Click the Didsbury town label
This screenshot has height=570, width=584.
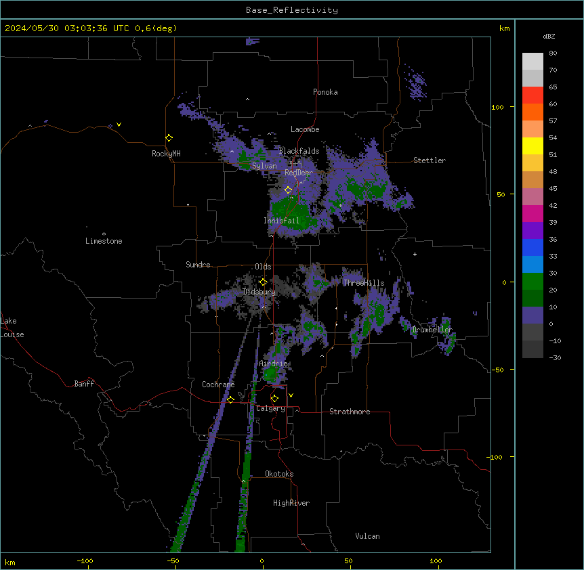tap(259, 292)
